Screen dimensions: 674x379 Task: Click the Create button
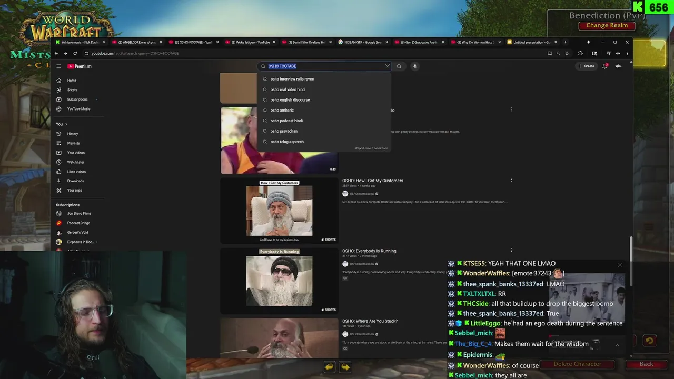[586, 66]
